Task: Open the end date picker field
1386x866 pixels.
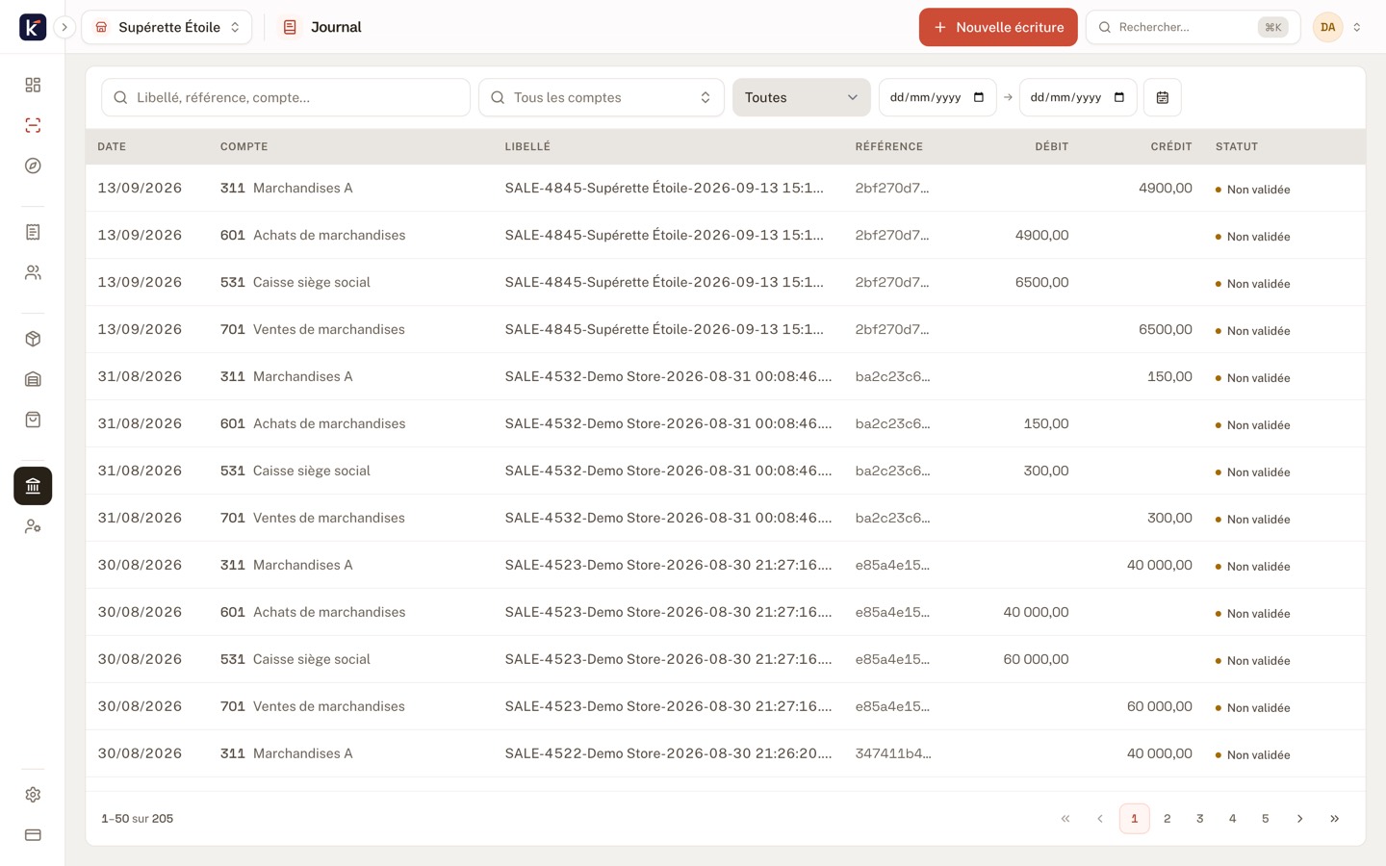Action: pos(1078,97)
